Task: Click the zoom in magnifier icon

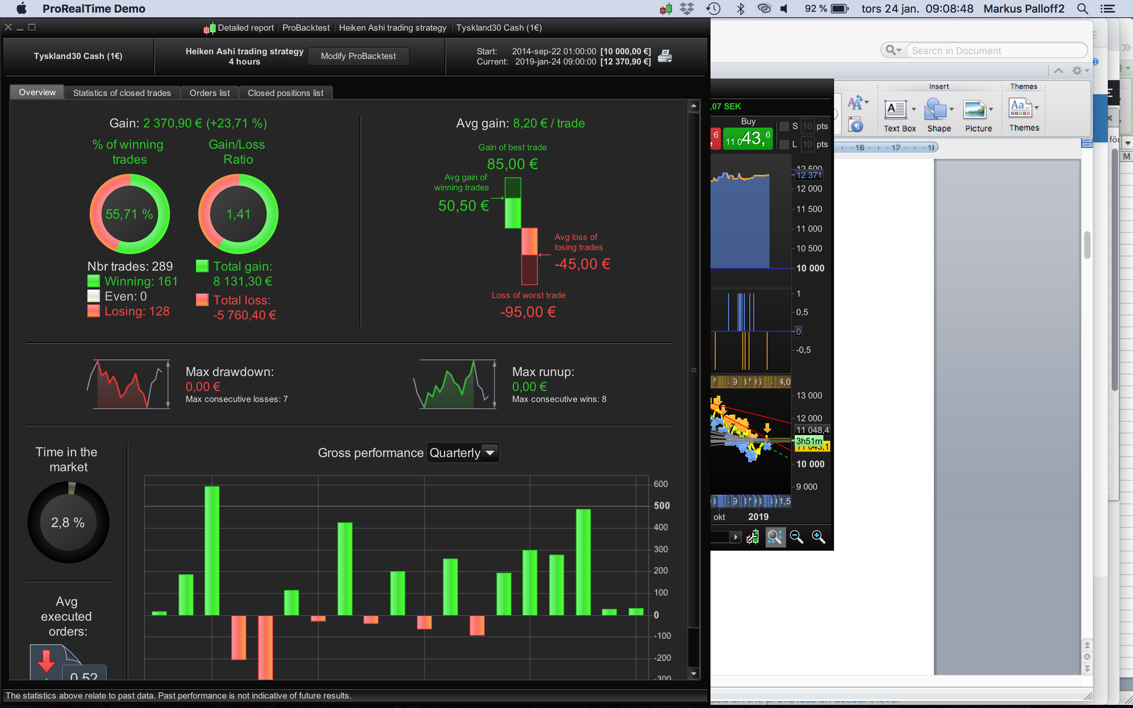Action: click(x=818, y=537)
